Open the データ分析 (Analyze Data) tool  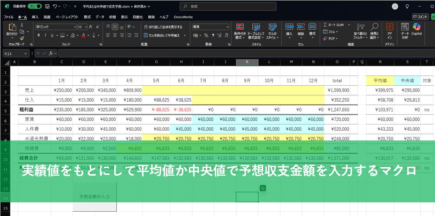(x=405, y=31)
